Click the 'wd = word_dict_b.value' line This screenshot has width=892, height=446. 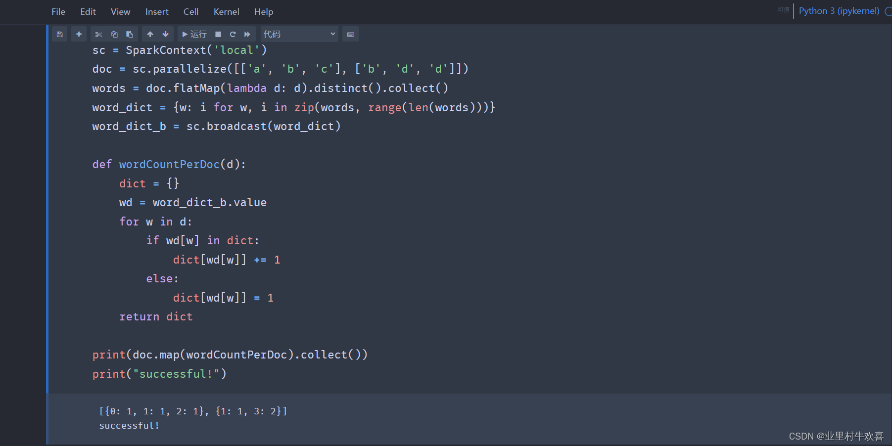193,202
